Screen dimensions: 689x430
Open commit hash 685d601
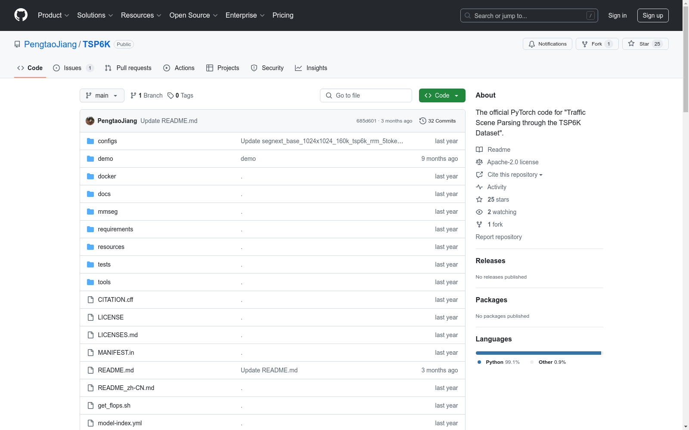click(x=366, y=121)
